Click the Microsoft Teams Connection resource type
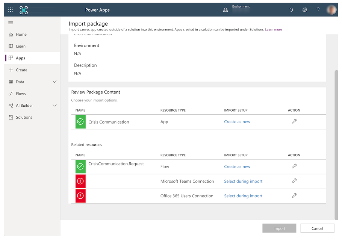342x242 pixels. [187, 181]
